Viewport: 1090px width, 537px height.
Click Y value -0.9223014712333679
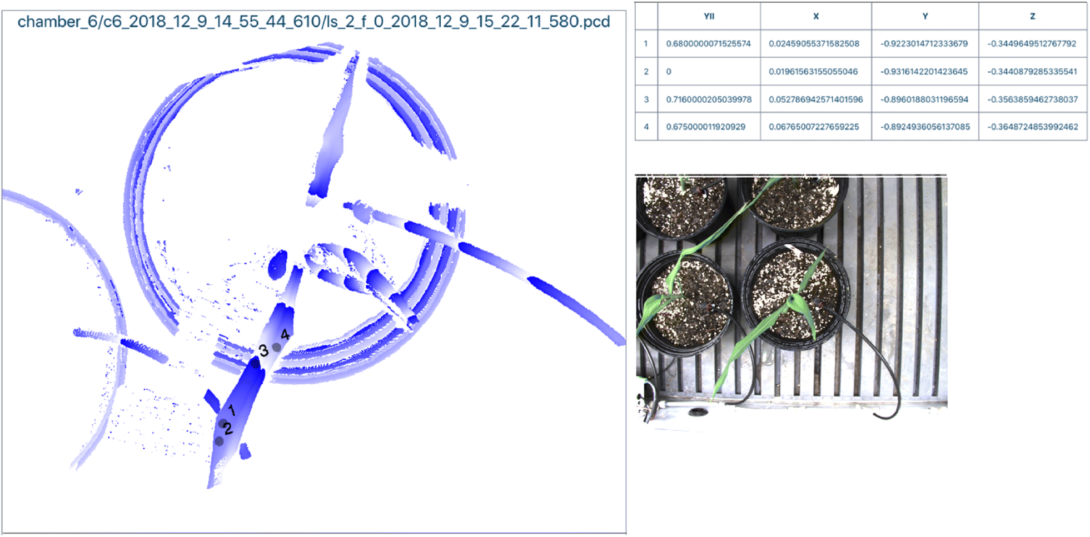[x=924, y=43]
